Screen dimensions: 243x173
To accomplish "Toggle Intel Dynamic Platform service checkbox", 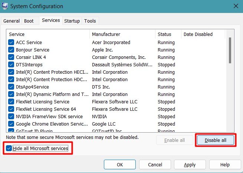I will point(11,94).
